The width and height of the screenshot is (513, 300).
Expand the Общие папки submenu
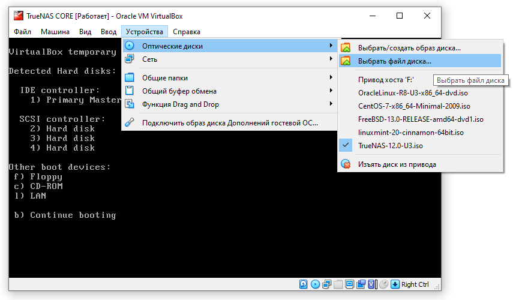[x=230, y=78]
